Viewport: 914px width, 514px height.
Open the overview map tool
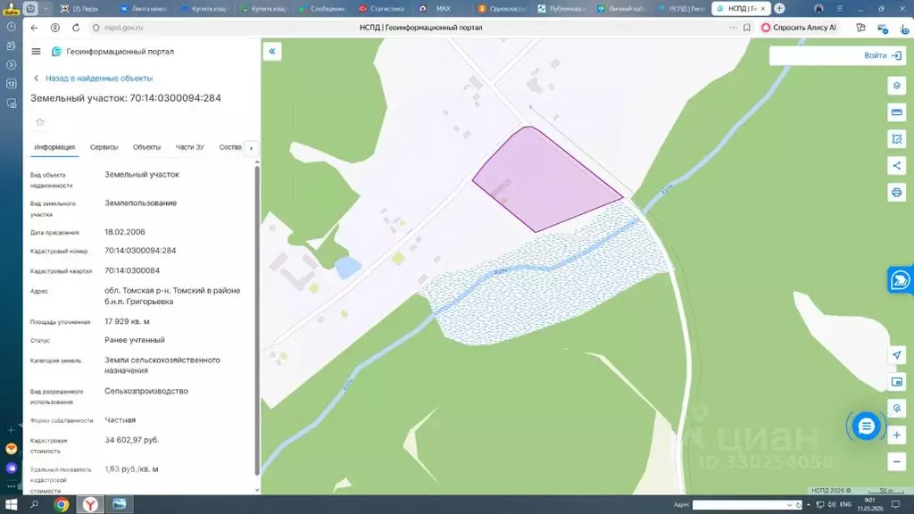pos(896,382)
